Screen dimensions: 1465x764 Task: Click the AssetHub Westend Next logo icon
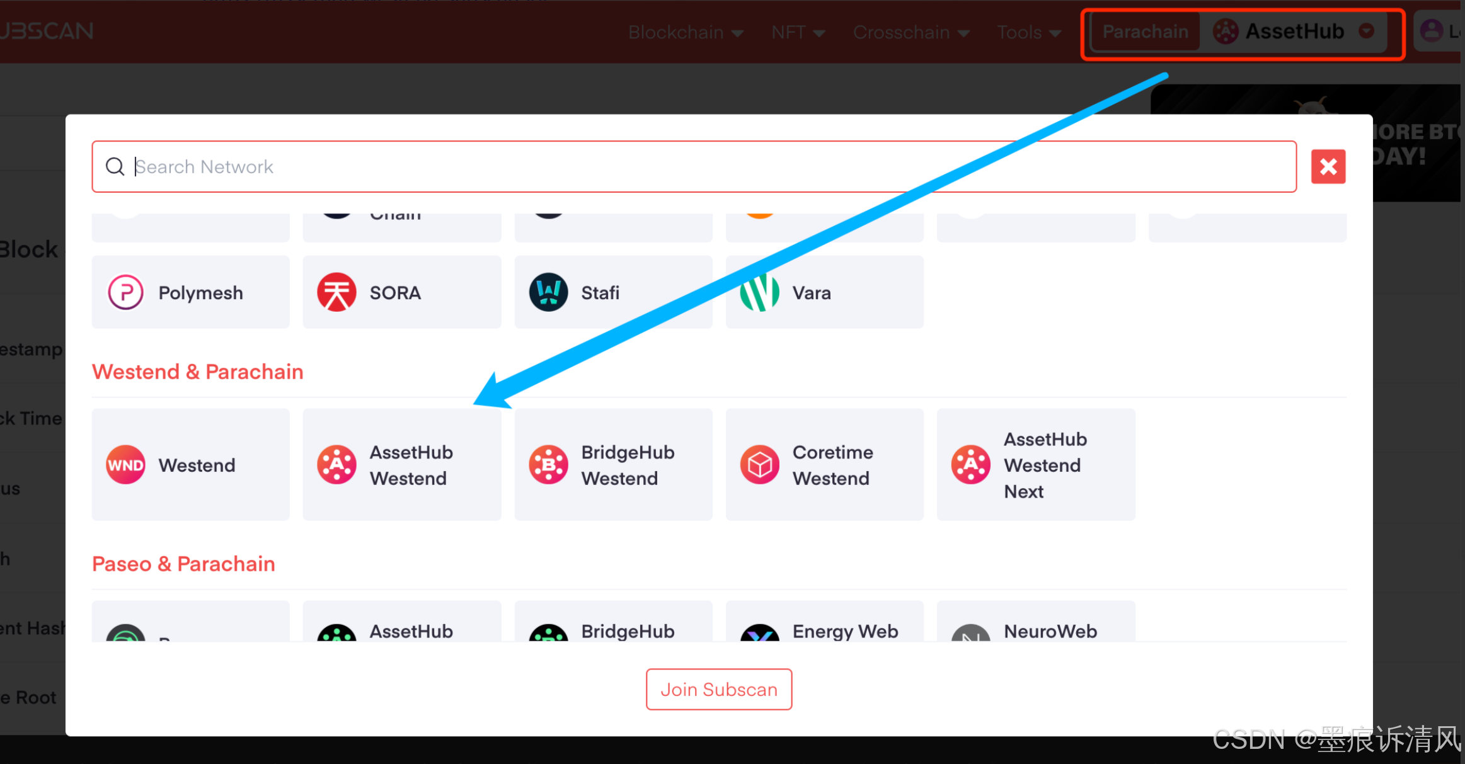coord(970,465)
